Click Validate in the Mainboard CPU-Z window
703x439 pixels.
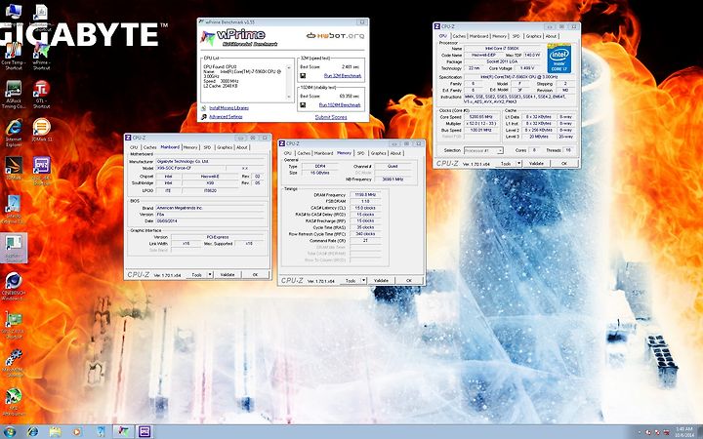[x=227, y=274]
